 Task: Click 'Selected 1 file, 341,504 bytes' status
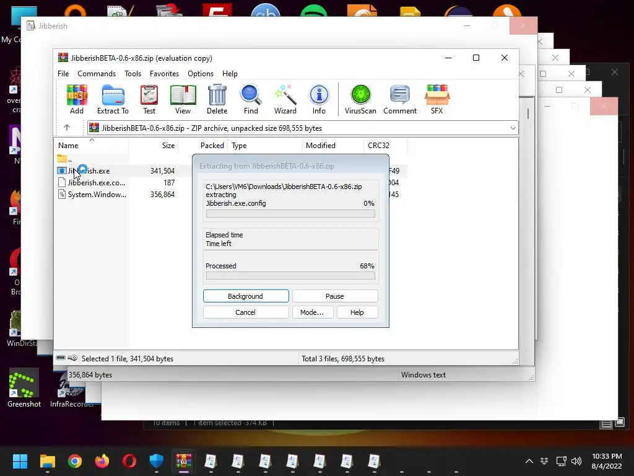128,359
